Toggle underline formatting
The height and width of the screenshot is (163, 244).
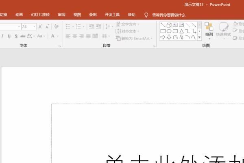pos(9,36)
